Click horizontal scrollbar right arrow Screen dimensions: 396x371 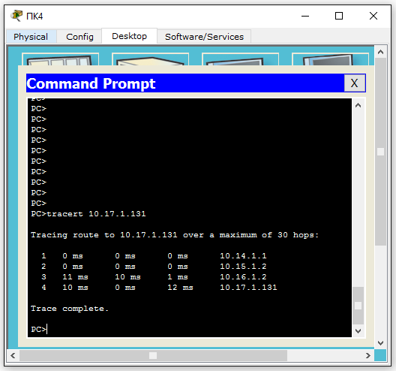click(368, 355)
